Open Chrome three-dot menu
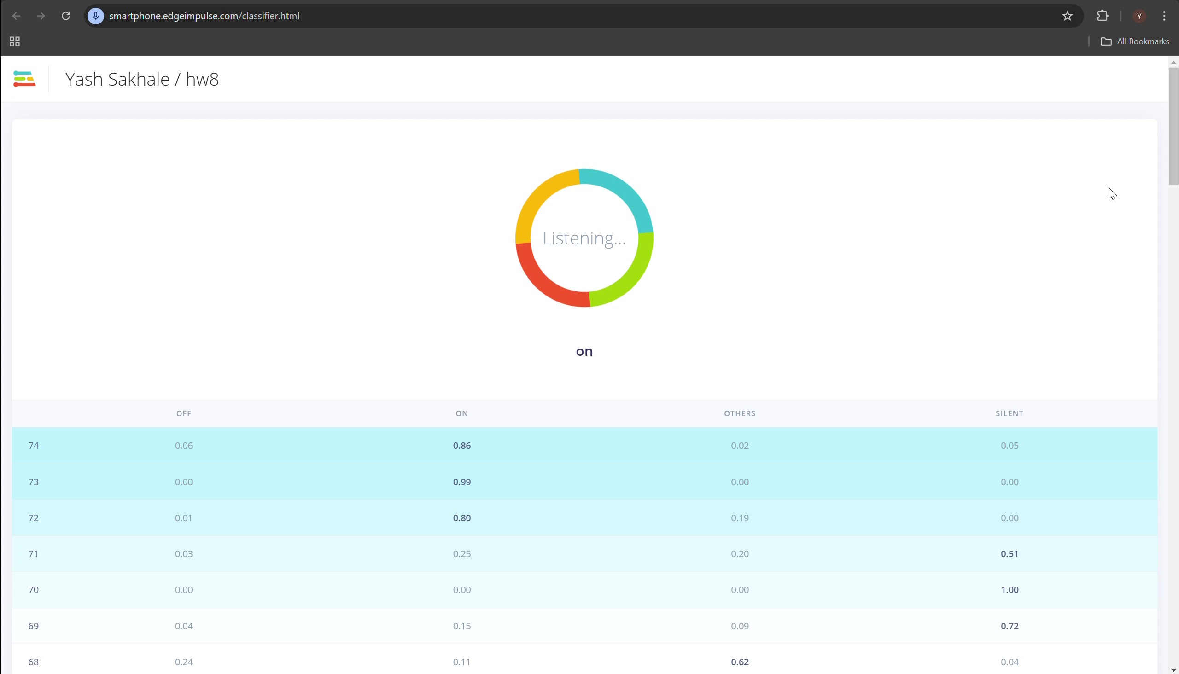Viewport: 1179px width, 674px height. click(1164, 16)
